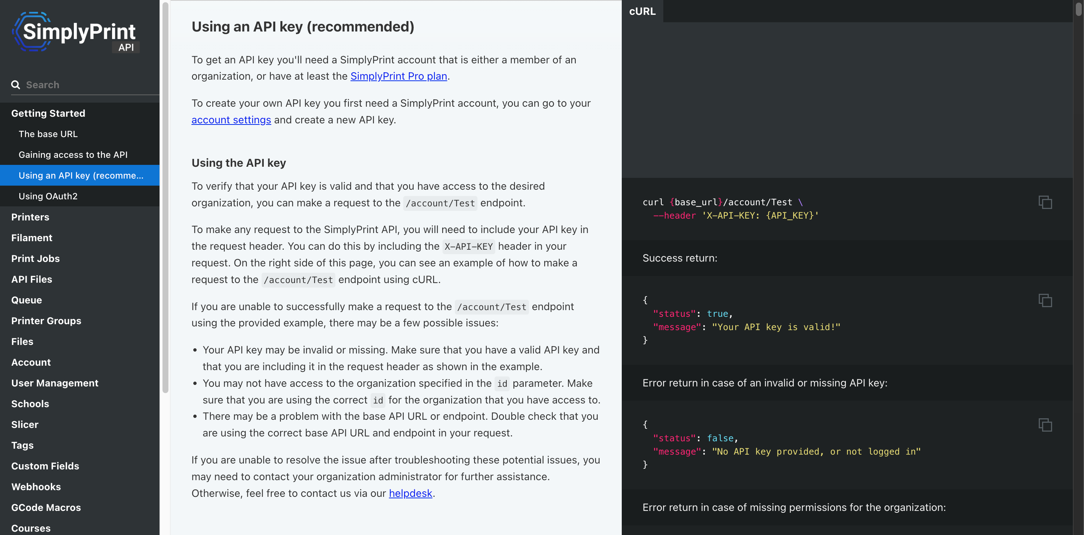This screenshot has width=1084, height=535.
Task: Open Gaining access to the API
Action: click(79, 154)
